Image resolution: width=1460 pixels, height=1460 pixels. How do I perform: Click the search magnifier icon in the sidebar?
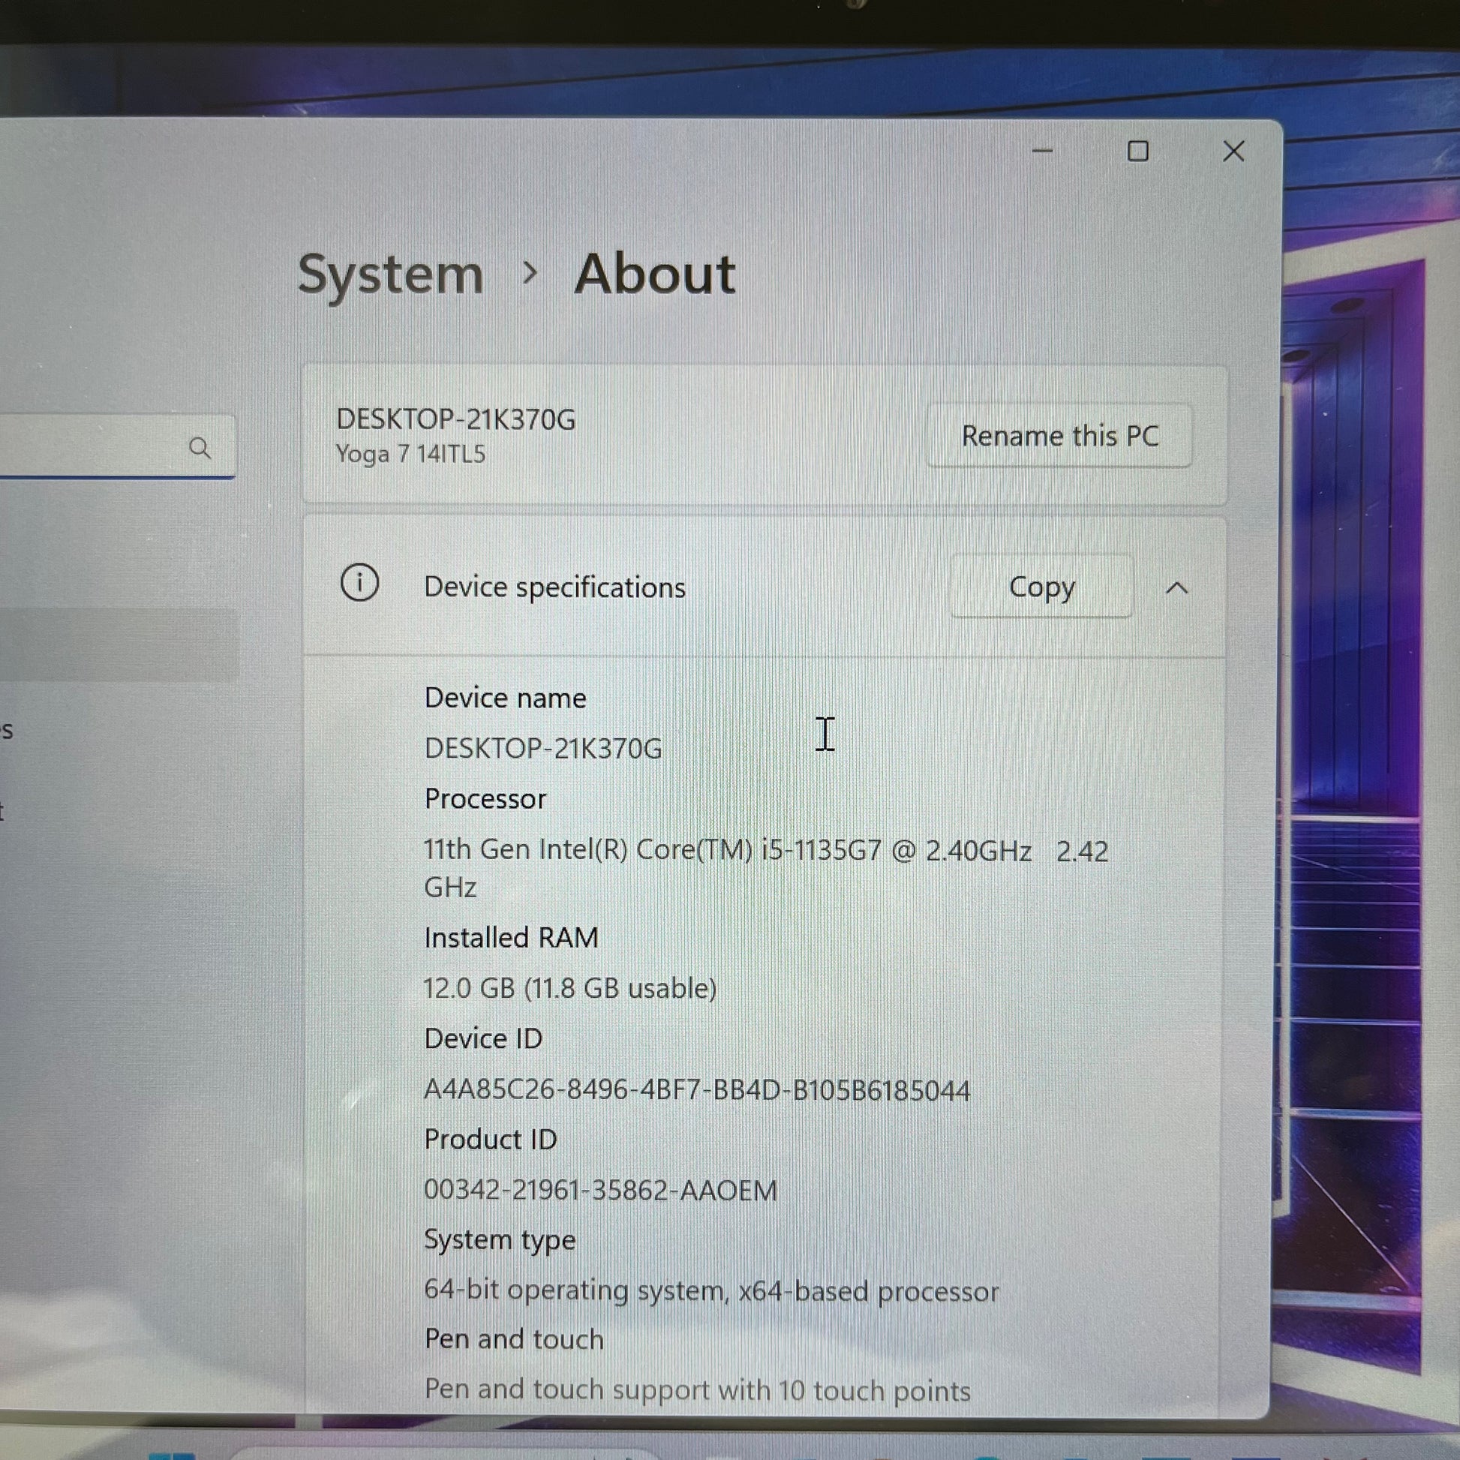(200, 448)
